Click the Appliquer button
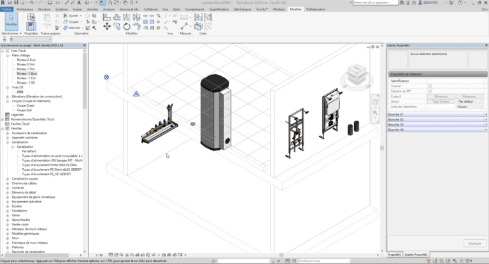This screenshot has height=264, width=489. [x=474, y=243]
